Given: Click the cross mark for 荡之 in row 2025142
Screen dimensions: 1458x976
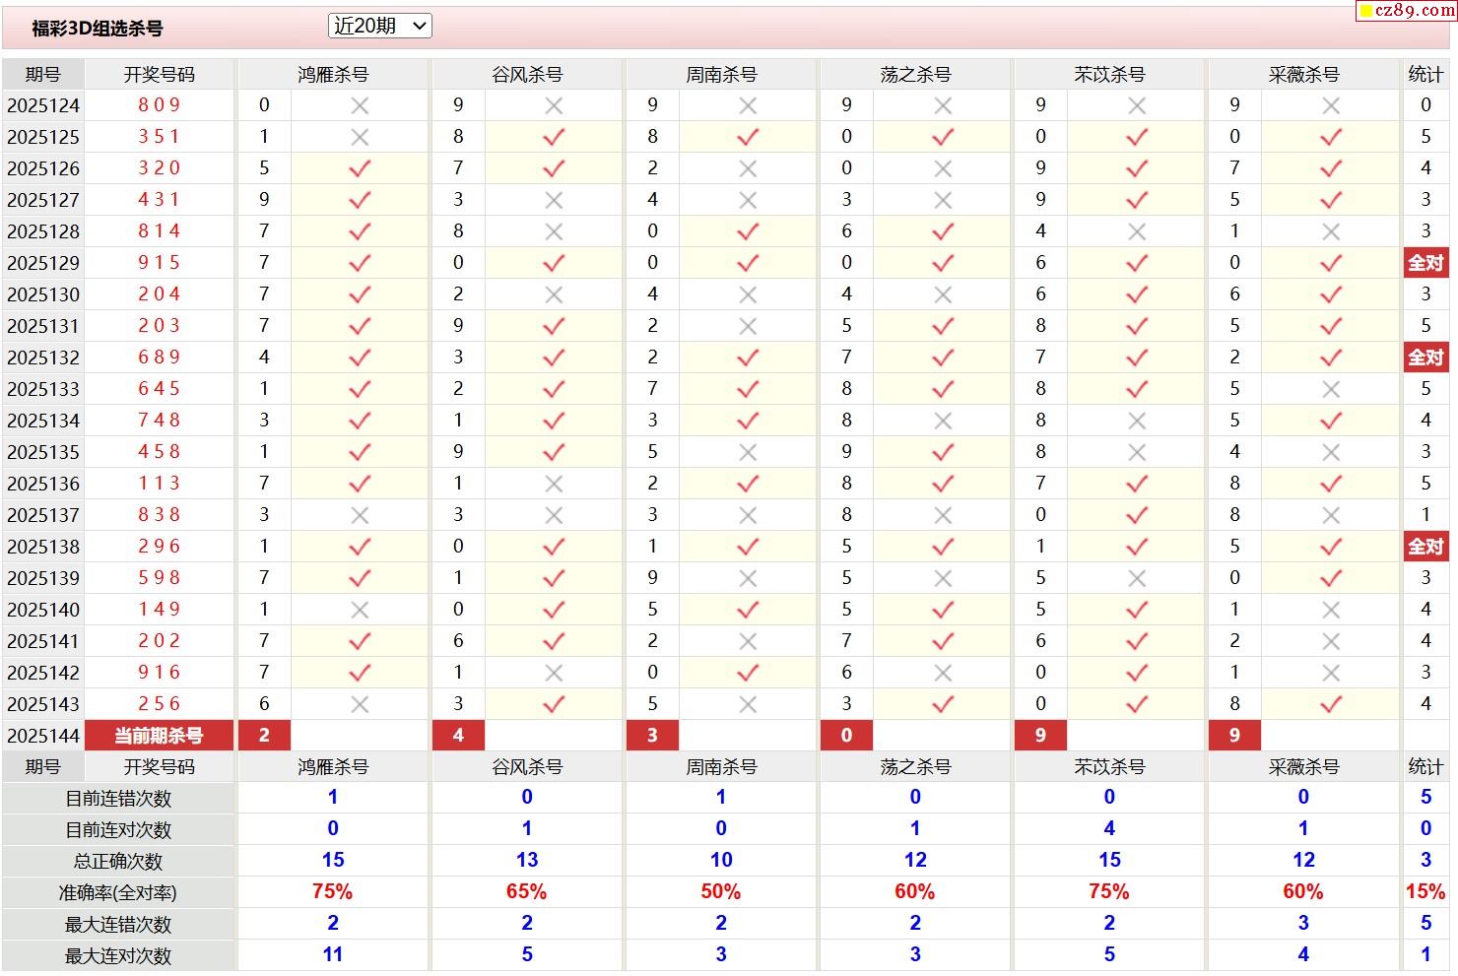Looking at the screenshot, I should coord(942,673).
